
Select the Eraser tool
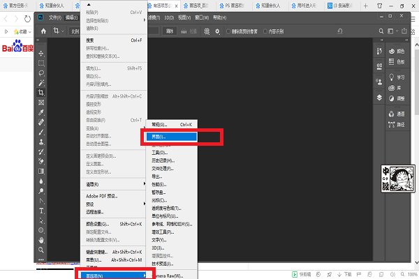coord(41,161)
